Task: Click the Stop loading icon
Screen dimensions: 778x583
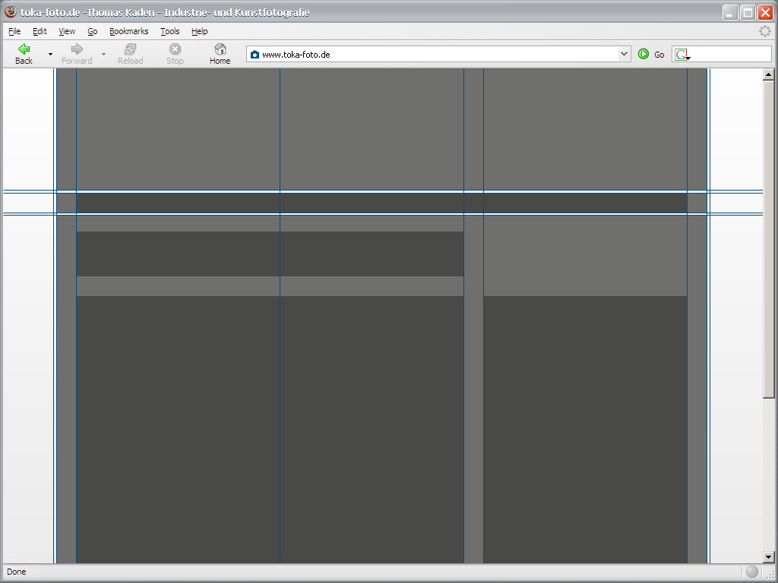Action: pos(175,49)
